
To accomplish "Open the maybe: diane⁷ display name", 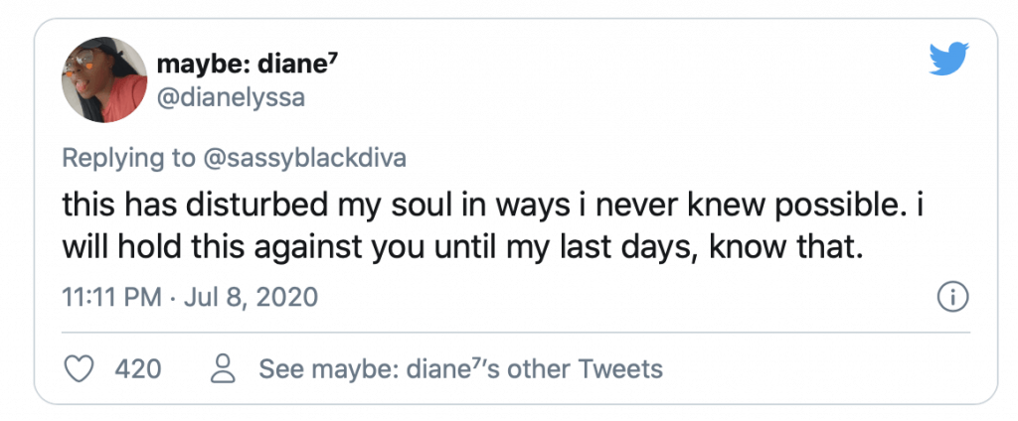I will (x=248, y=65).
